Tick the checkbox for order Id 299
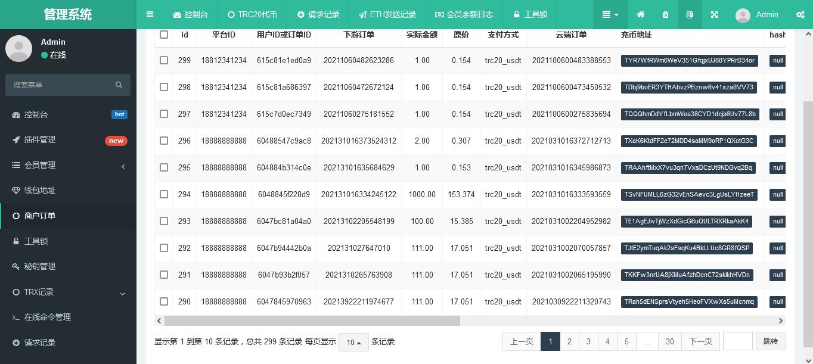The height and width of the screenshot is (364, 813). pos(164,60)
